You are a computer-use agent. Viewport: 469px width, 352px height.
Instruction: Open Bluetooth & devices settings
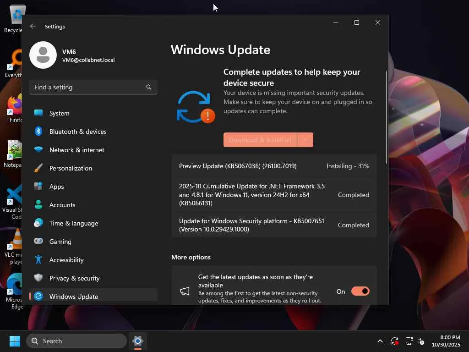tap(93, 132)
